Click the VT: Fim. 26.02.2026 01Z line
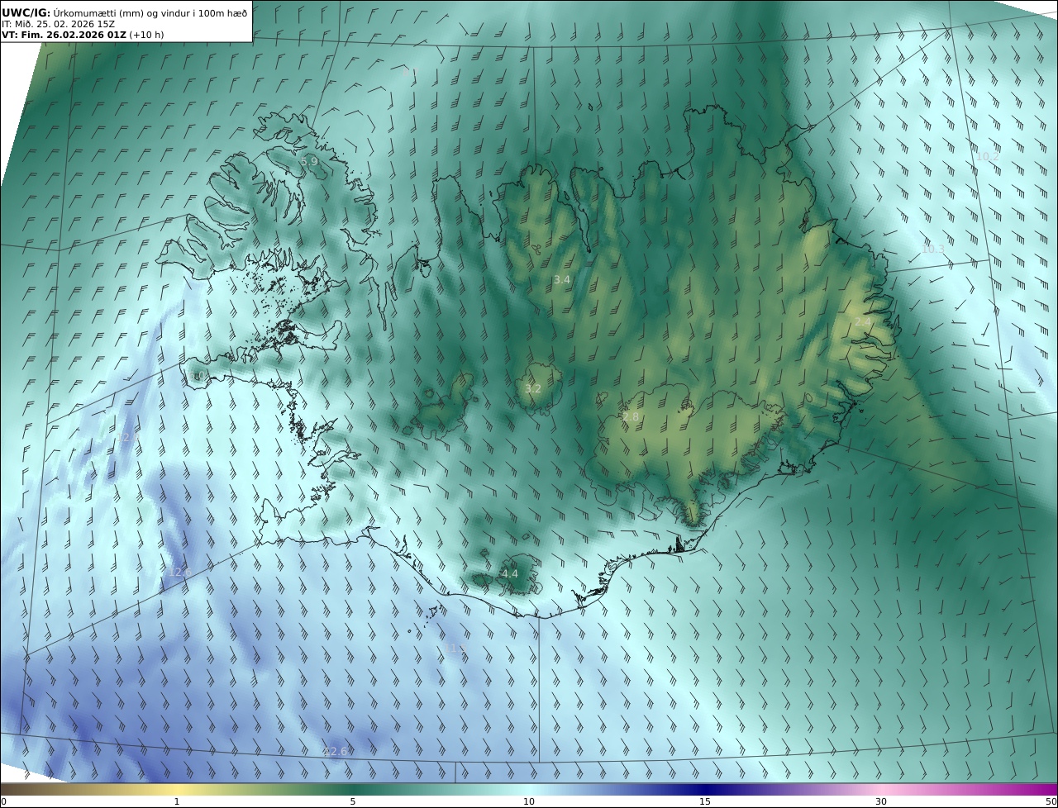Image resolution: width=1058 pixels, height=808 pixels. [83, 35]
